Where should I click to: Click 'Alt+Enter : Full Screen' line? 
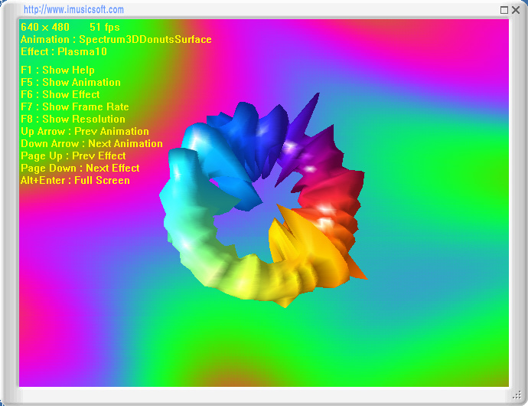coord(75,181)
